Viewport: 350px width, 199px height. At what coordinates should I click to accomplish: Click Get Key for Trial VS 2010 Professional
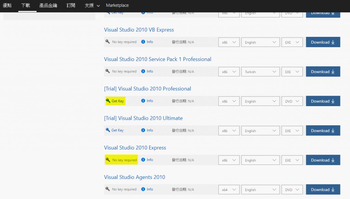116,101
